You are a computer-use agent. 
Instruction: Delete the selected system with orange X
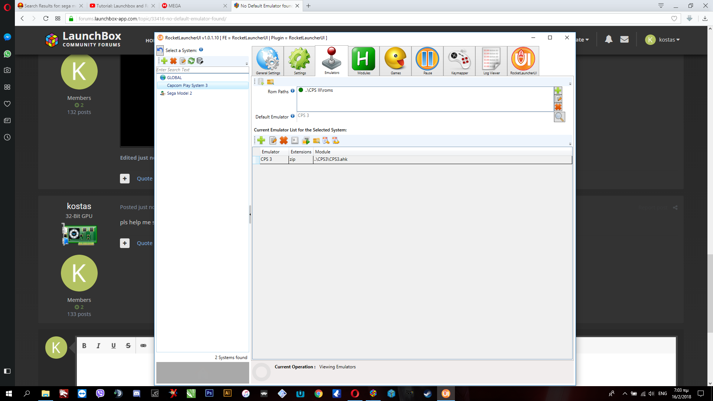[173, 61]
